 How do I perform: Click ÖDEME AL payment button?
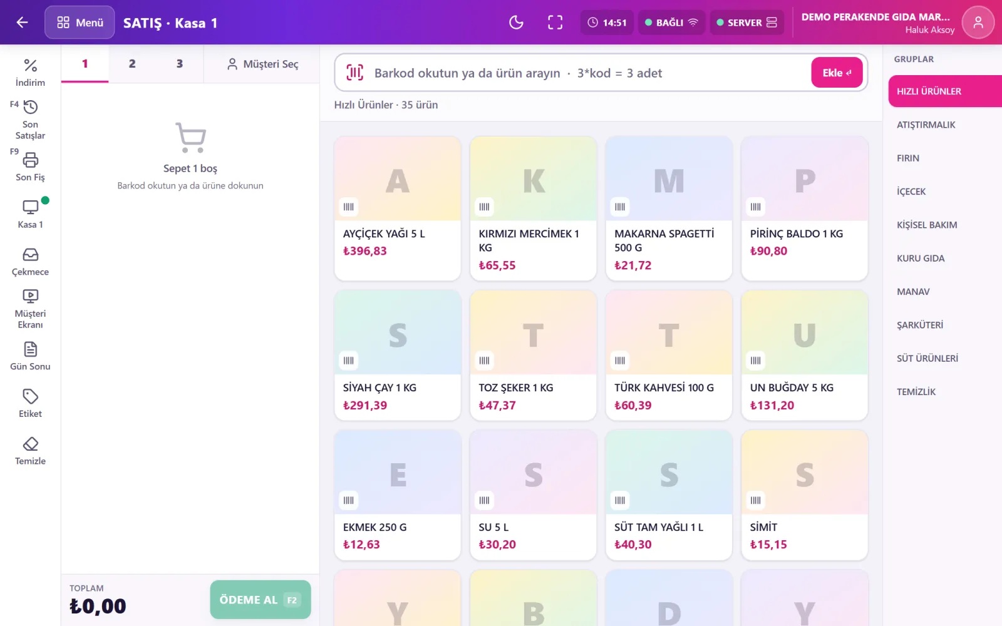click(261, 600)
